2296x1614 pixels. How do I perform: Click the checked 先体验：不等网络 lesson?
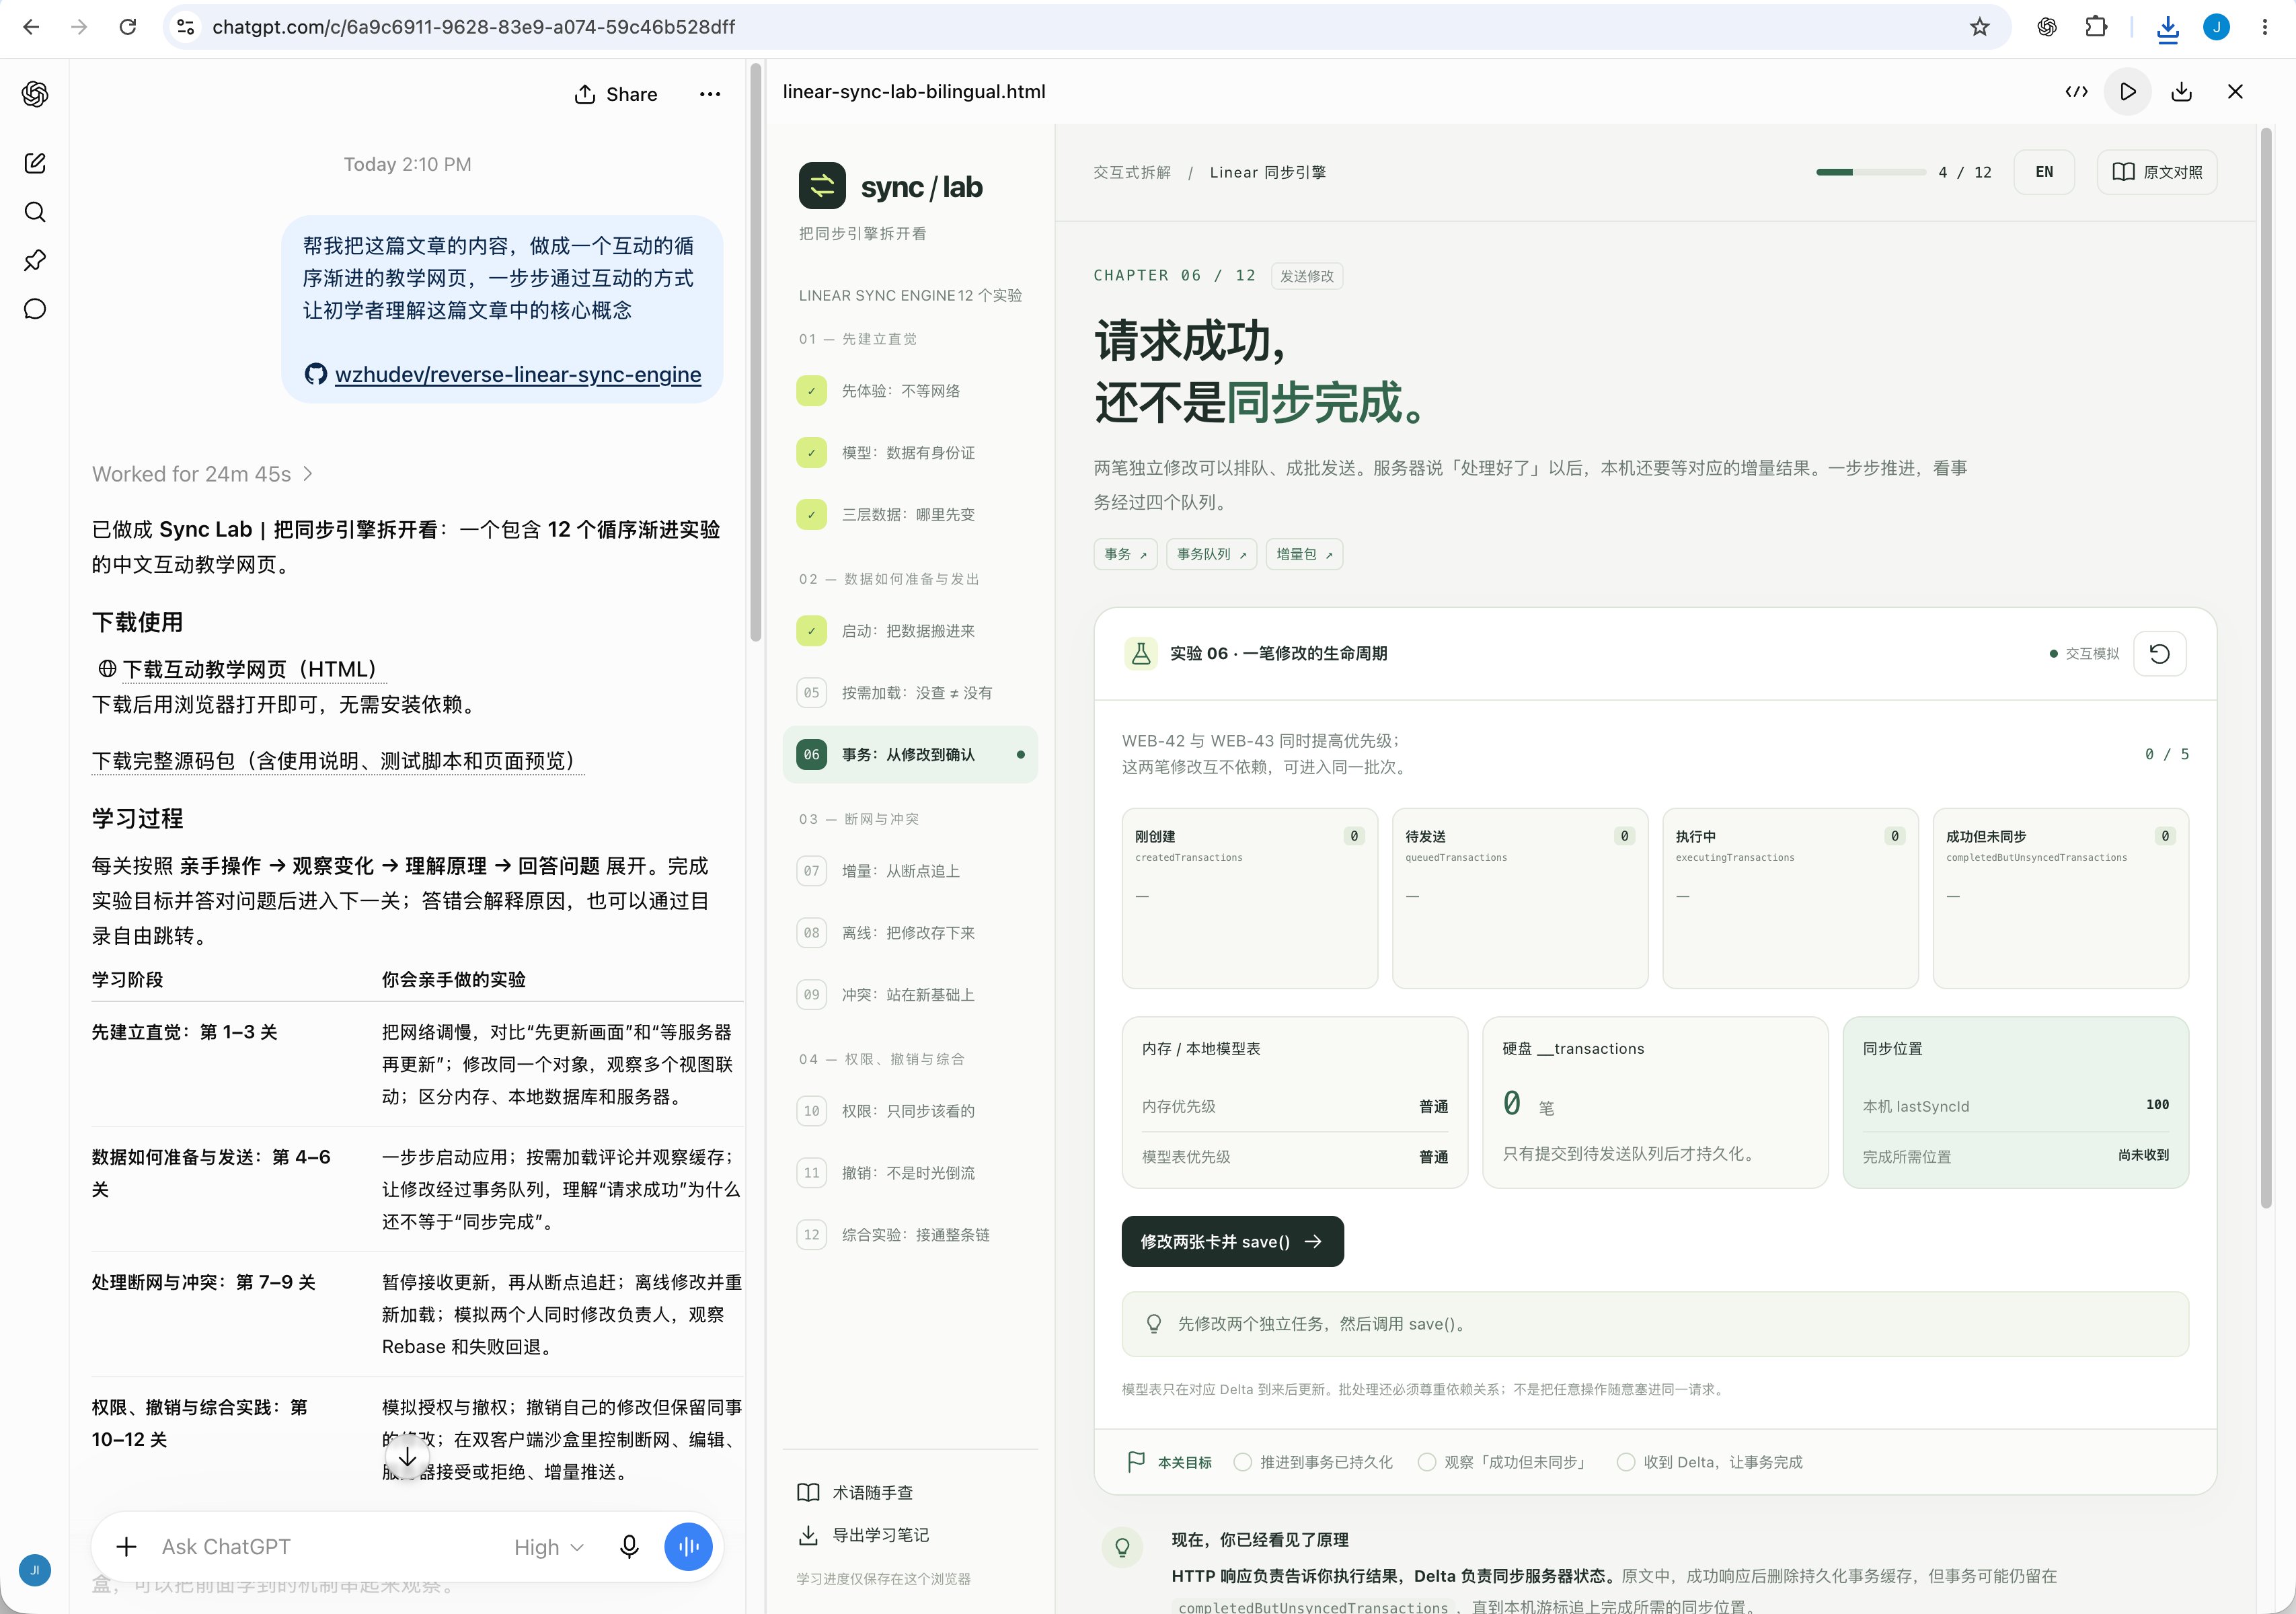pos(910,391)
